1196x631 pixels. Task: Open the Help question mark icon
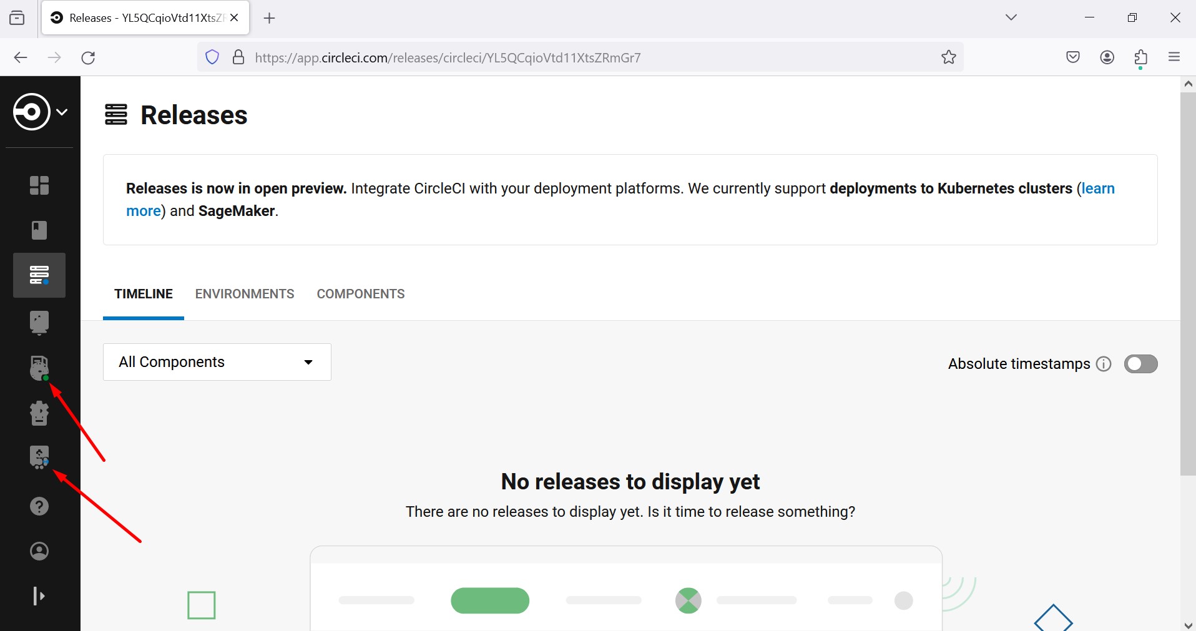click(39, 506)
